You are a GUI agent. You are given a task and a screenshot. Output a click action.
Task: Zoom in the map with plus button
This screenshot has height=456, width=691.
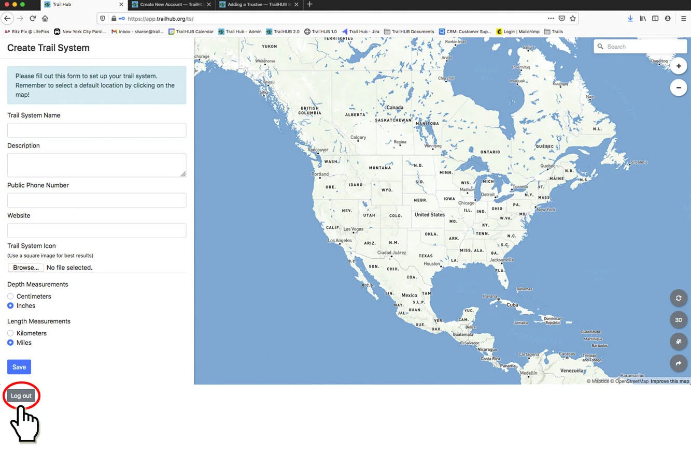[679, 66]
